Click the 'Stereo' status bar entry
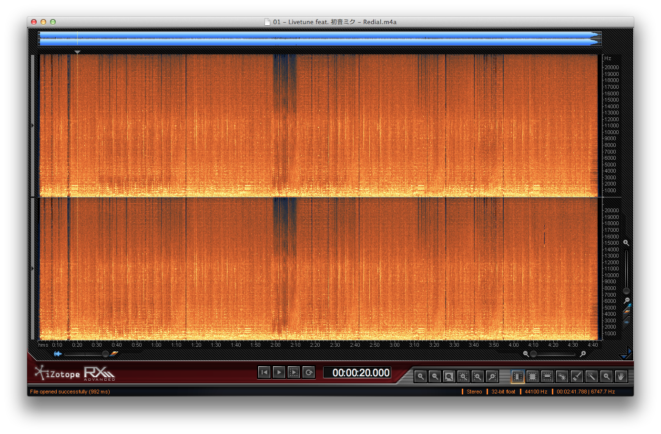Screen dimensions: 661x434 click(474, 392)
